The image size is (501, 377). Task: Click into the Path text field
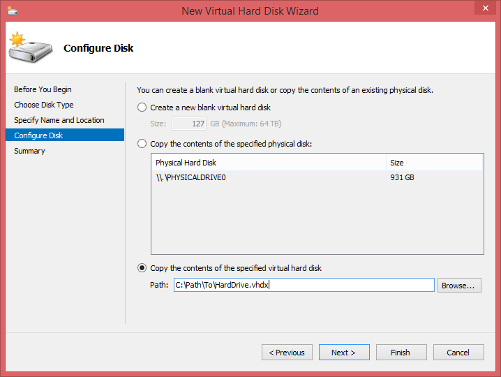[304, 285]
